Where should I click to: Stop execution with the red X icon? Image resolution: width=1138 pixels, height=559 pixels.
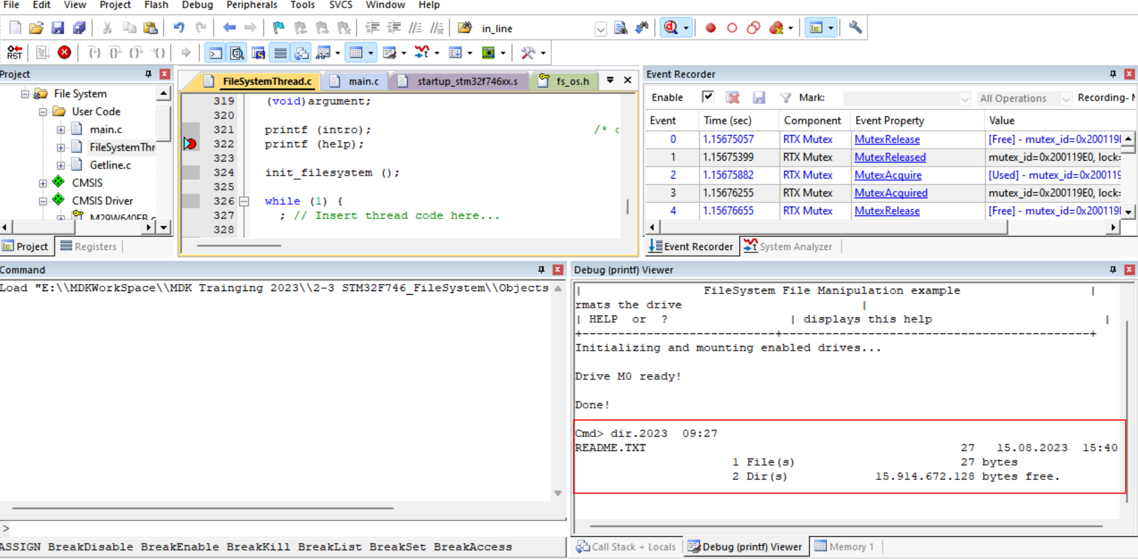(x=64, y=53)
